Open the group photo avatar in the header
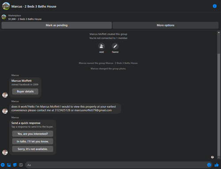 [x=6, y=6]
